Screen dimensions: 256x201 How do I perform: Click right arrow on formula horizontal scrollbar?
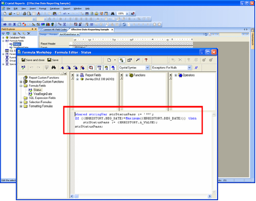coord(210,196)
